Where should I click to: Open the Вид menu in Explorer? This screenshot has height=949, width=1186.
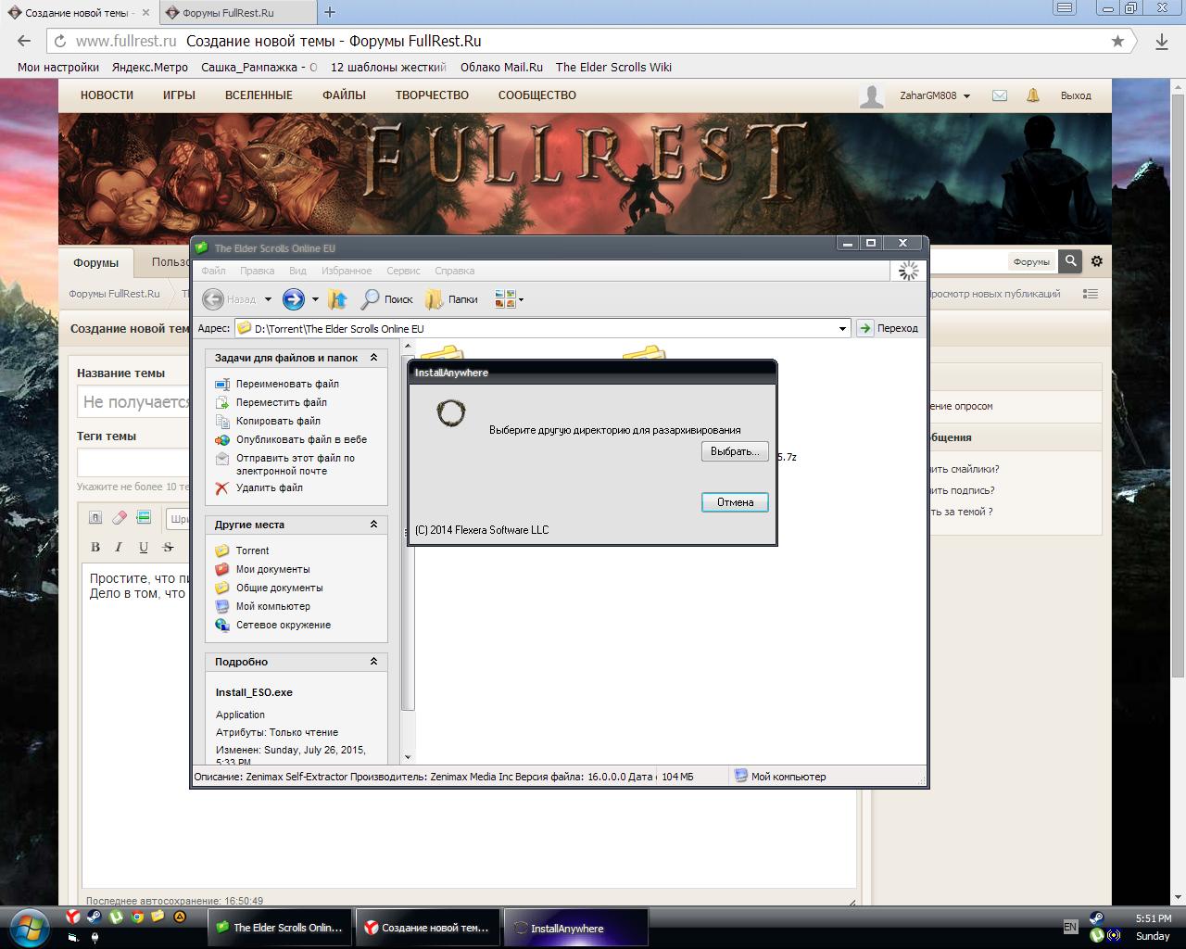[x=297, y=271]
